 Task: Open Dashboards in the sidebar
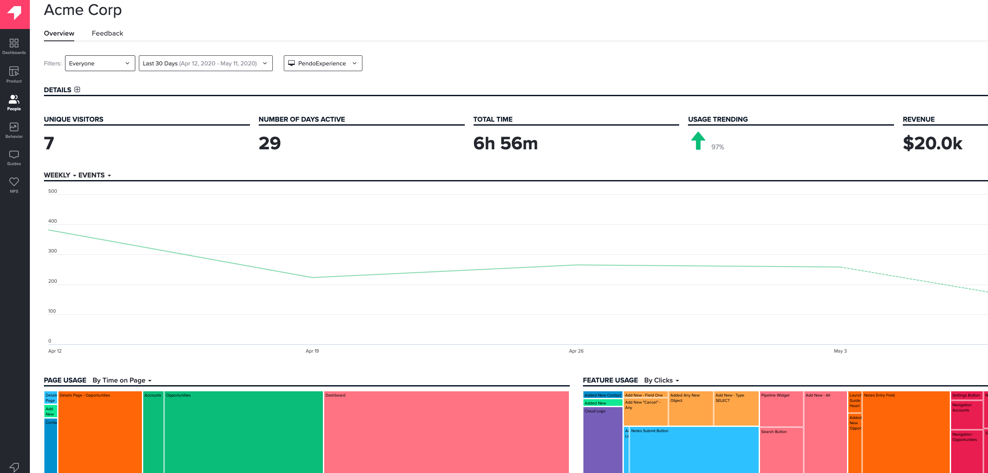point(14,46)
